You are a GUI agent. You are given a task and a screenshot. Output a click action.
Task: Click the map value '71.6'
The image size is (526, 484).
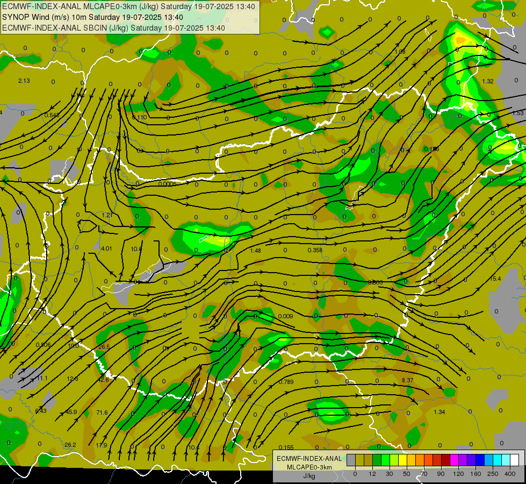(x=102, y=412)
